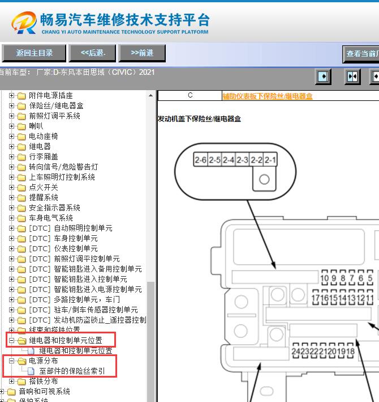The height and width of the screenshot is (402, 379).
Task: Collapse the 继电器和控制单元位置 folder
Action: point(11,340)
